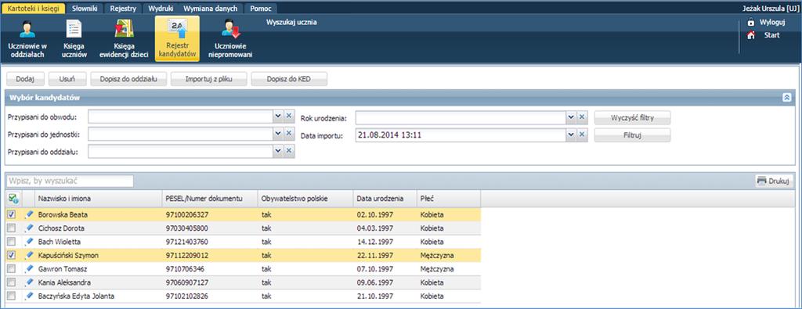This screenshot has width=802, height=309.
Task: Click the Dodaj button
Action: pos(25,79)
